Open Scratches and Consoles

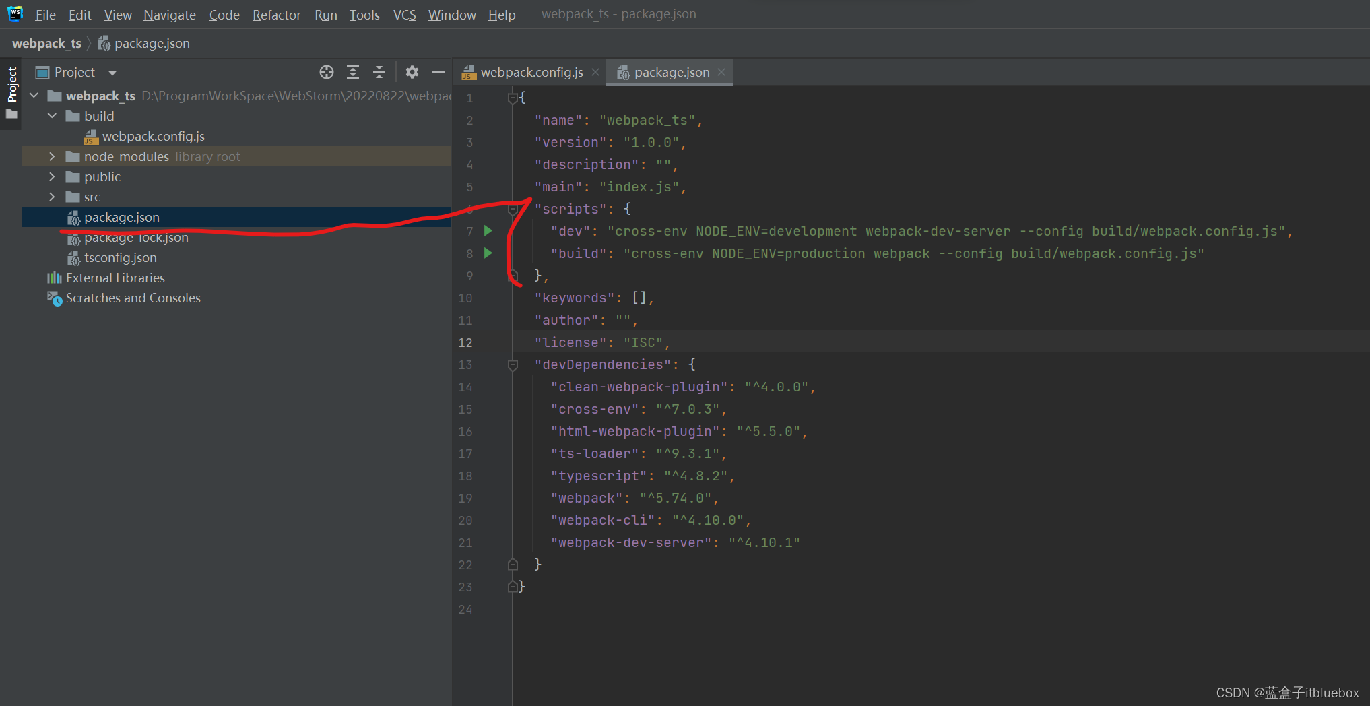pyautogui.click(x=132, y=298)
